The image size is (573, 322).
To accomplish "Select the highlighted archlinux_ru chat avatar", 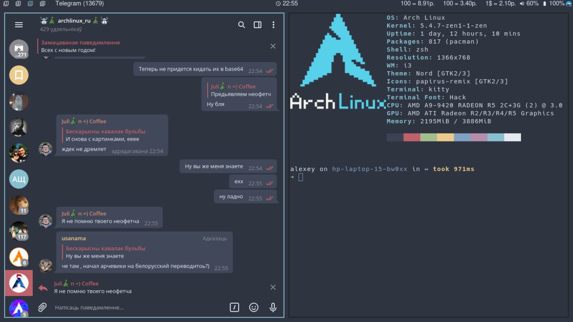I will point(19,283).
